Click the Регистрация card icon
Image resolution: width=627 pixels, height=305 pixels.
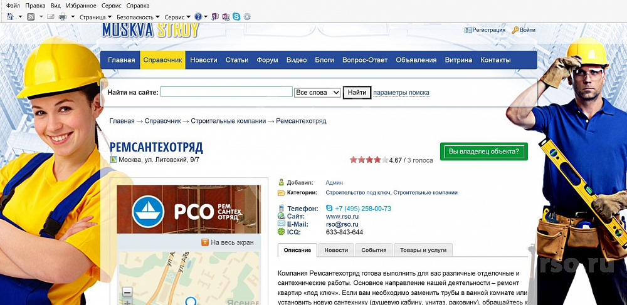click(468, 30)
